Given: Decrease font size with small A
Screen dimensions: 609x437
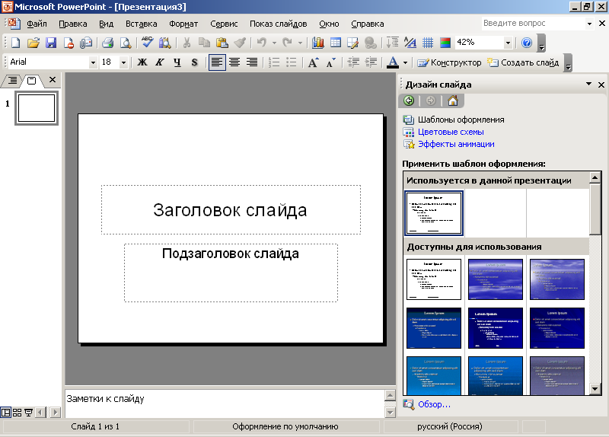Looking at the screenshot, I should point(331,62).
